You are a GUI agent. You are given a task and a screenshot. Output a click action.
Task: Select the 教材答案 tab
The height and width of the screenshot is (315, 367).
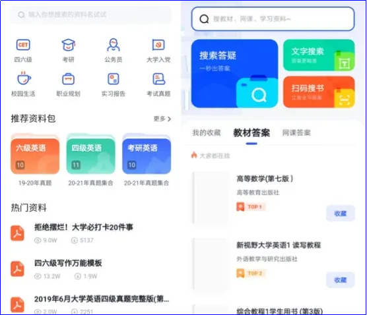[251, 132]
